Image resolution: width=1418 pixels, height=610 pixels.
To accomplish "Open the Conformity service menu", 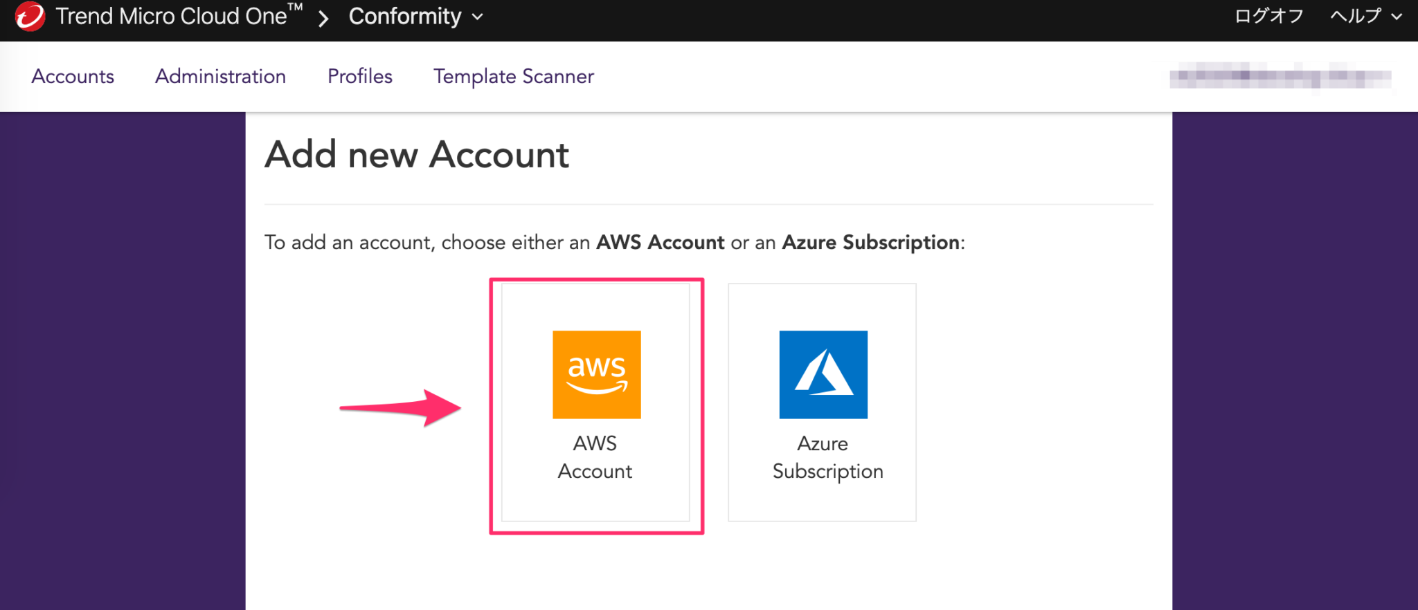I will point(405,16).
